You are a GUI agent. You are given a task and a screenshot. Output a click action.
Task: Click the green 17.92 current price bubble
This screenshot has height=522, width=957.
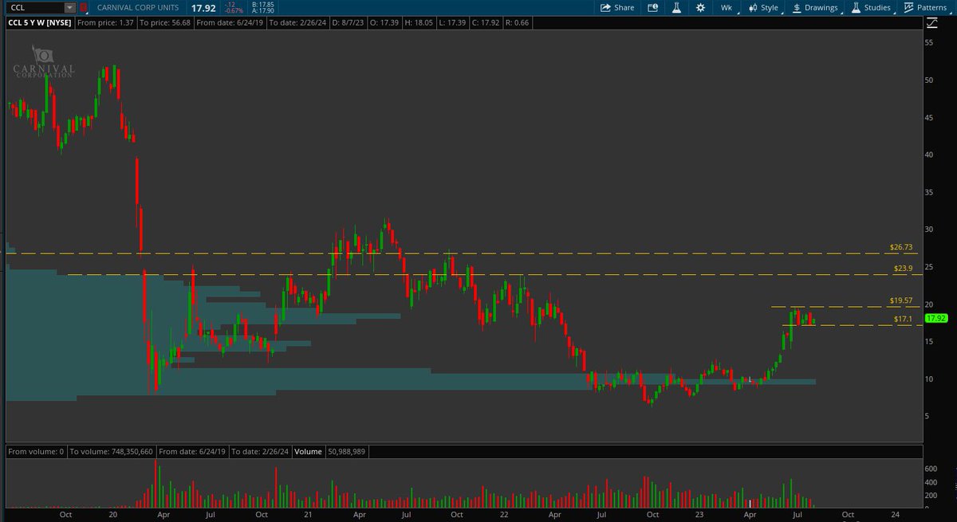936,318
